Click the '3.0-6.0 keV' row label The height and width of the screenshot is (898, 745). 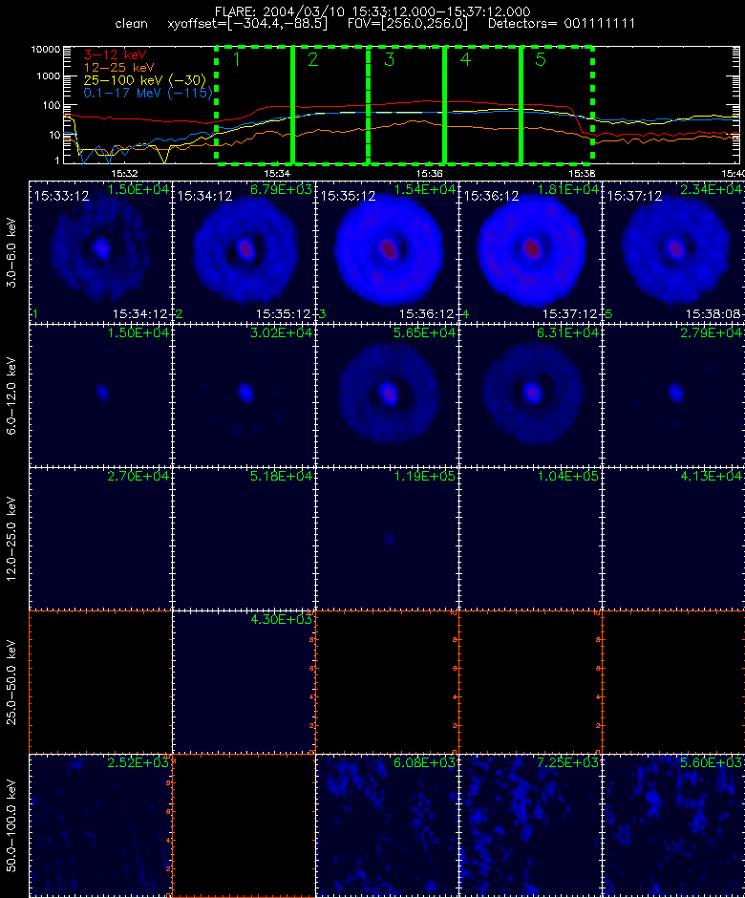coord(12,252)
